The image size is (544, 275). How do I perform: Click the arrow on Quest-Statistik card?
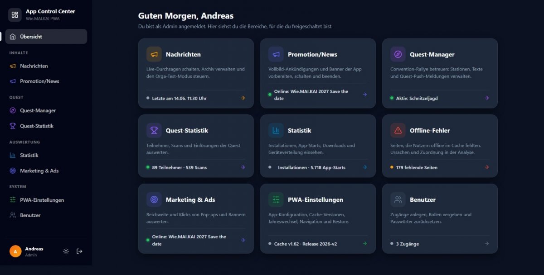[x=243, y=167]
